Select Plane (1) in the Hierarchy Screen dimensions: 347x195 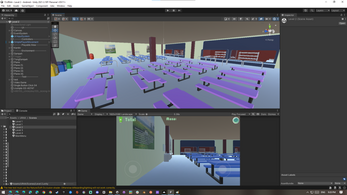coord(18,65)
